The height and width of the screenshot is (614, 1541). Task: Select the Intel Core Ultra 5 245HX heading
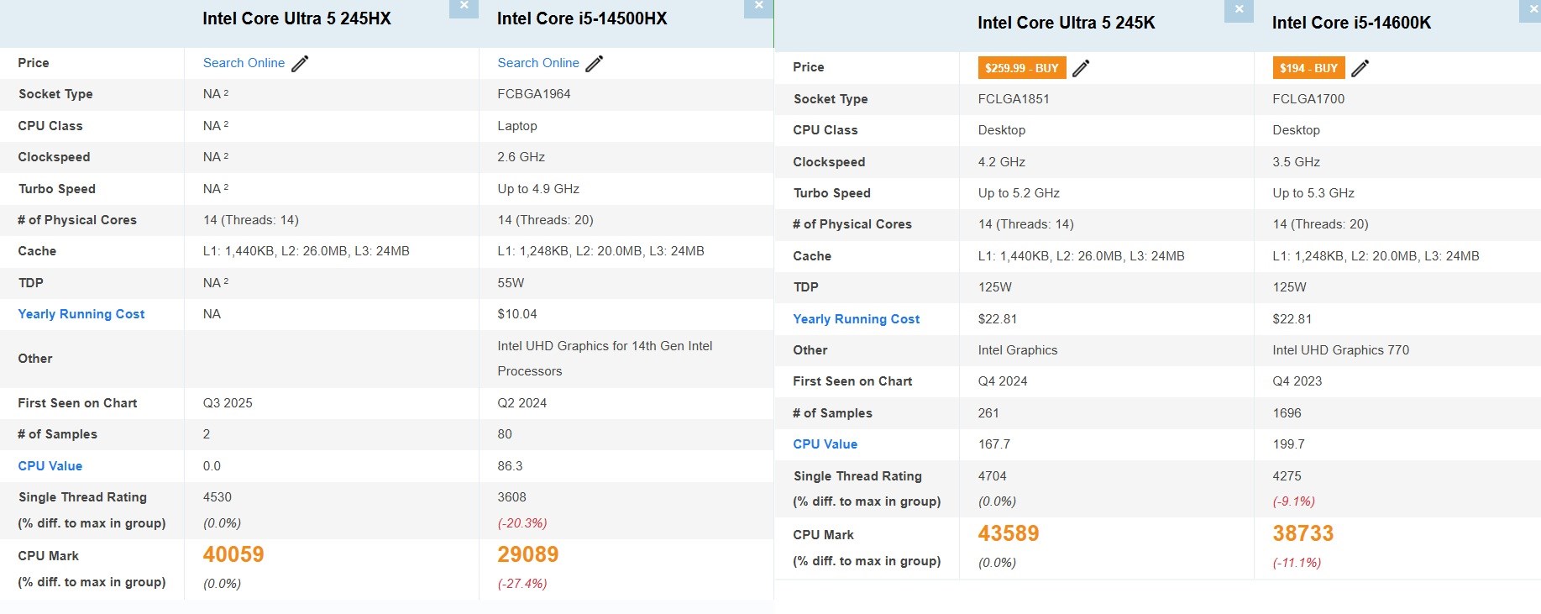(296, 18)
